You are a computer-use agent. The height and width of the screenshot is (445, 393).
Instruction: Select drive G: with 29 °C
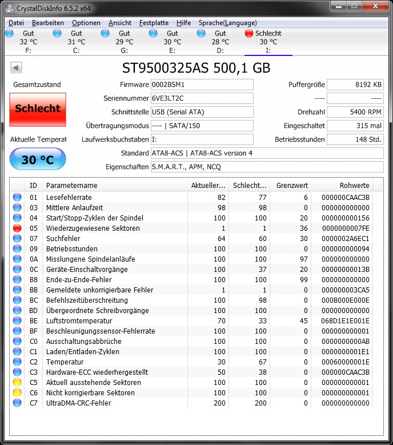[125, 42]
